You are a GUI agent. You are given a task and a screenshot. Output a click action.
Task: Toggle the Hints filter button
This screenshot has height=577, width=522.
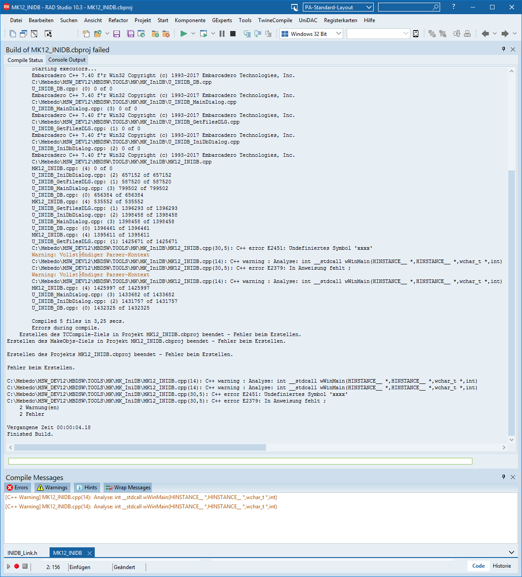click(x=86, y=488)
